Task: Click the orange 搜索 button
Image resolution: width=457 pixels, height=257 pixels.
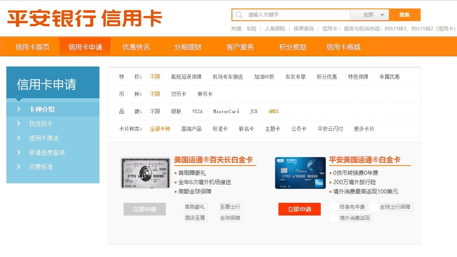Action: click(405, 14)
